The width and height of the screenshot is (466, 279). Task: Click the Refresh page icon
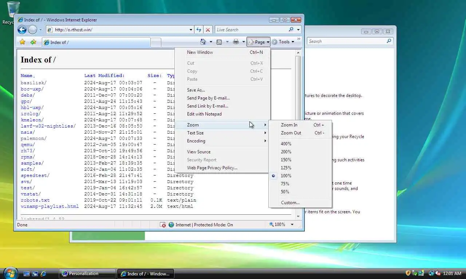click(199, 30)
